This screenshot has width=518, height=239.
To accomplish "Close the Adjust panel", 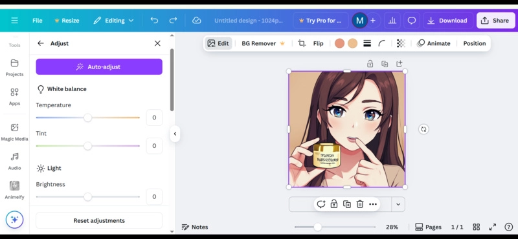I will [x=157, y=43].
